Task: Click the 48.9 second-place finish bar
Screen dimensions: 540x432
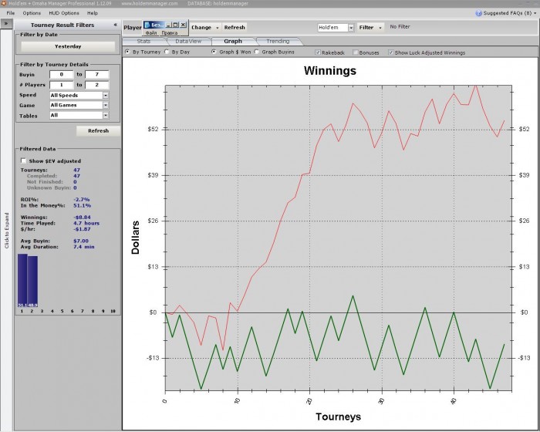Action: tap(32, 282)
